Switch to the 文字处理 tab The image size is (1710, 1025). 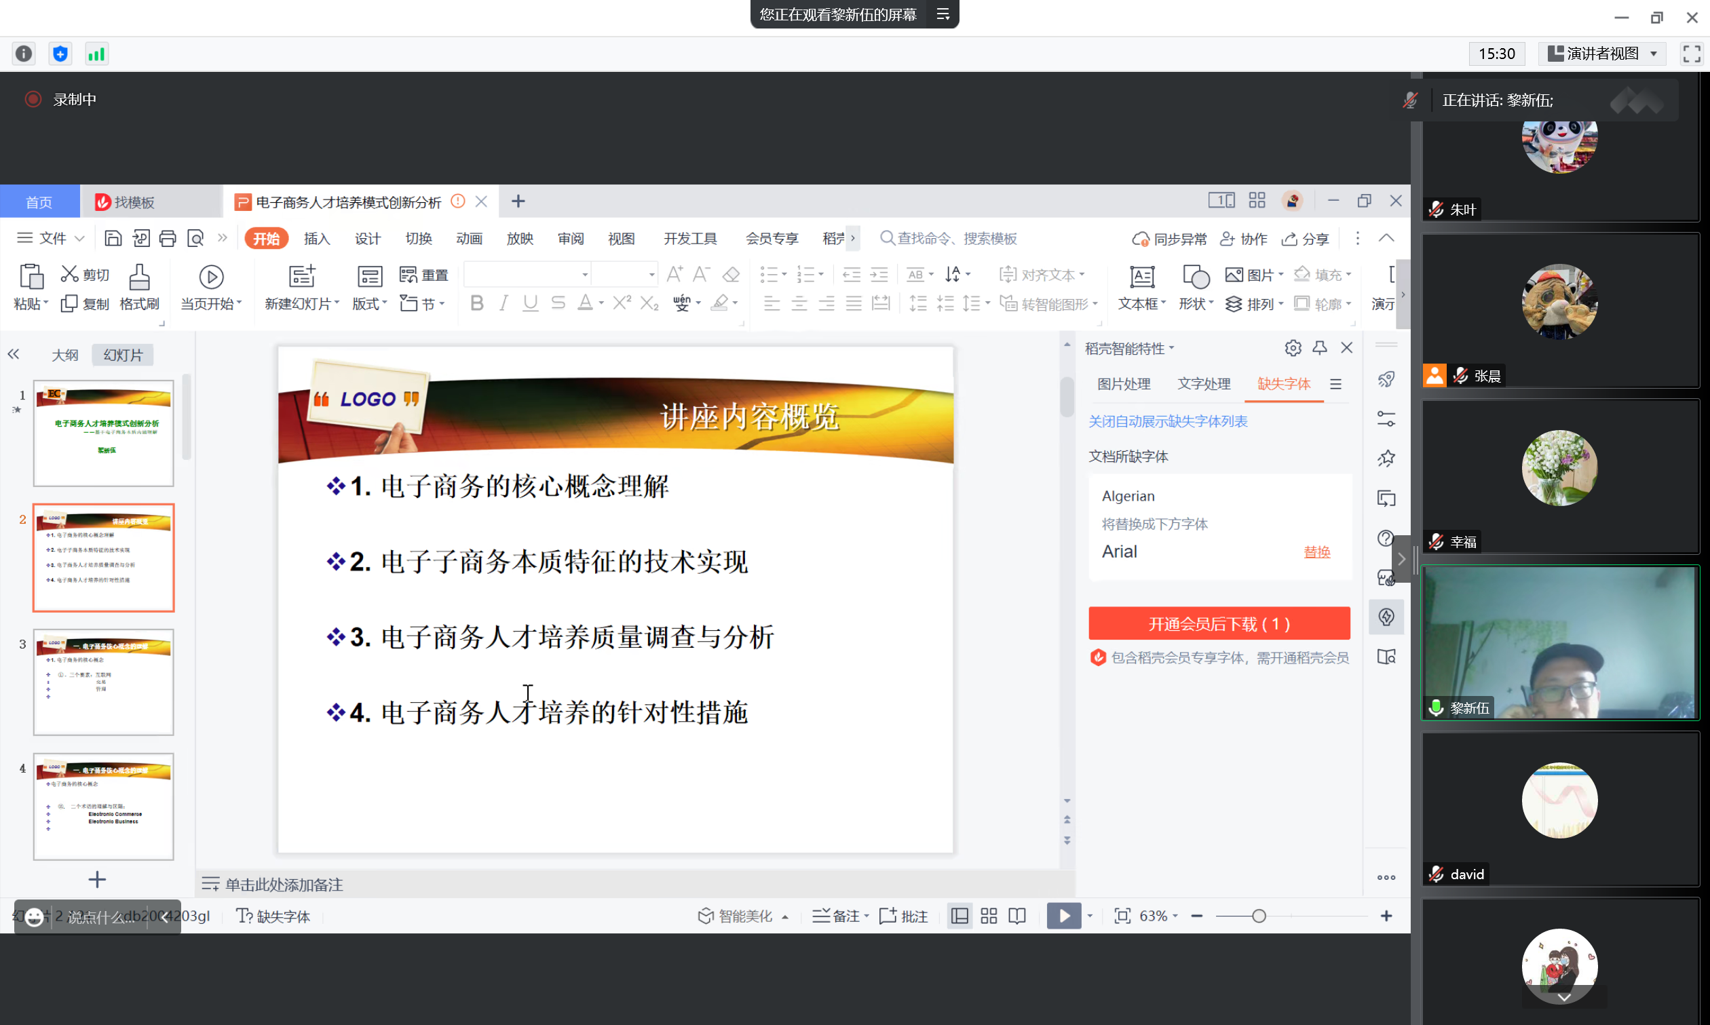click(x=1204, y=384)
